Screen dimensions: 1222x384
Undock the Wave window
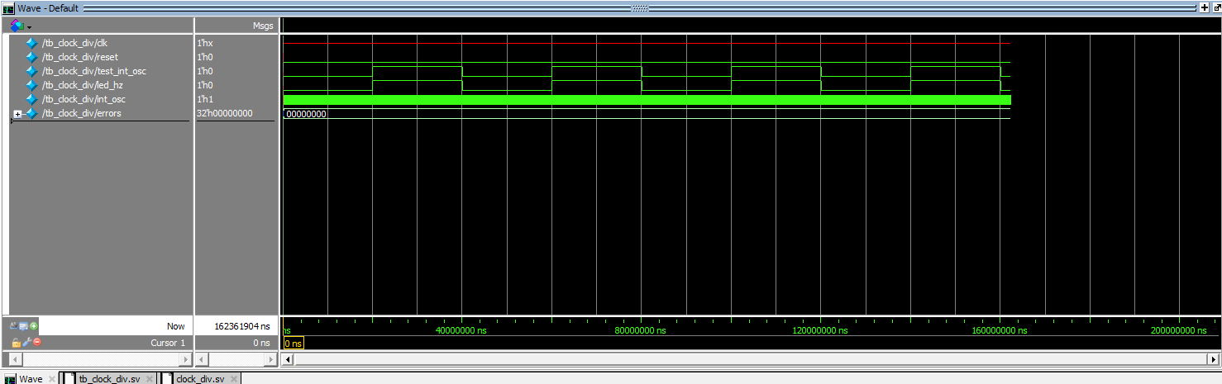1216,7
